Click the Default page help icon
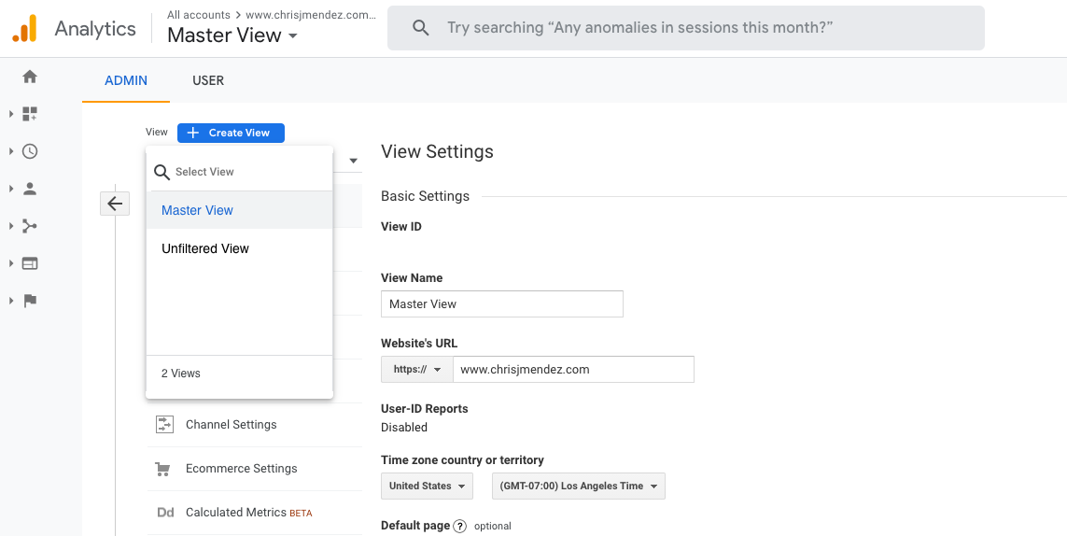 click(x=460, y=527)
